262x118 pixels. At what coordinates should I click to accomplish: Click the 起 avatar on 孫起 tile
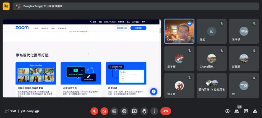click(x=212, y=31)
